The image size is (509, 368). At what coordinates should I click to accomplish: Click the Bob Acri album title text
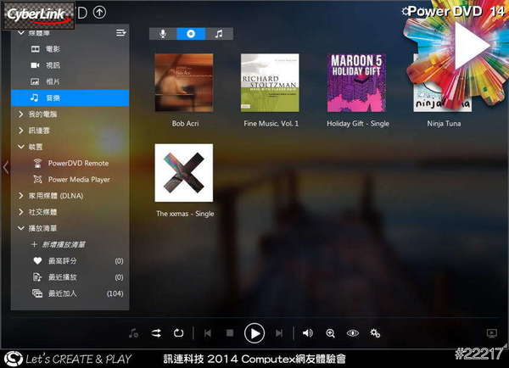[x=185, y=124]
